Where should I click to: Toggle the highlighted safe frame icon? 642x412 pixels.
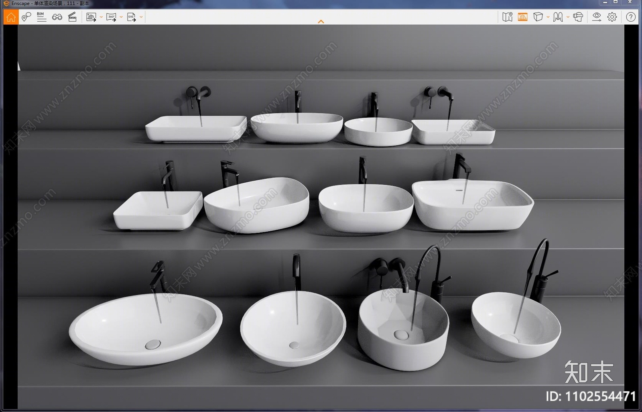point(522,17)
